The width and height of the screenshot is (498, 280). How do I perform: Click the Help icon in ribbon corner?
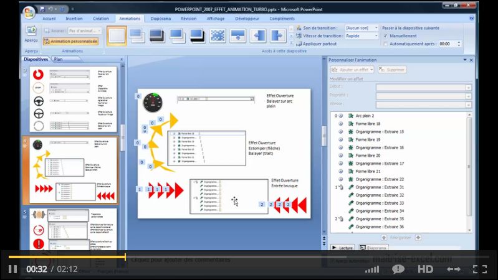click(x=472, y=19)
